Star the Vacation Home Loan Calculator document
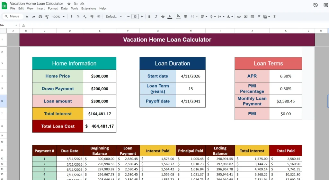The height and width of the screenshot is (180, 329). [69, 4]
